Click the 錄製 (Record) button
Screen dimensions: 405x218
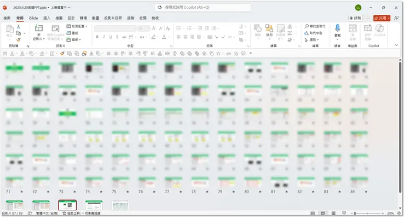pos(355,18)
